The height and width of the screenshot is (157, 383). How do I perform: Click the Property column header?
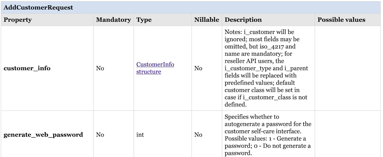point(18,20)
